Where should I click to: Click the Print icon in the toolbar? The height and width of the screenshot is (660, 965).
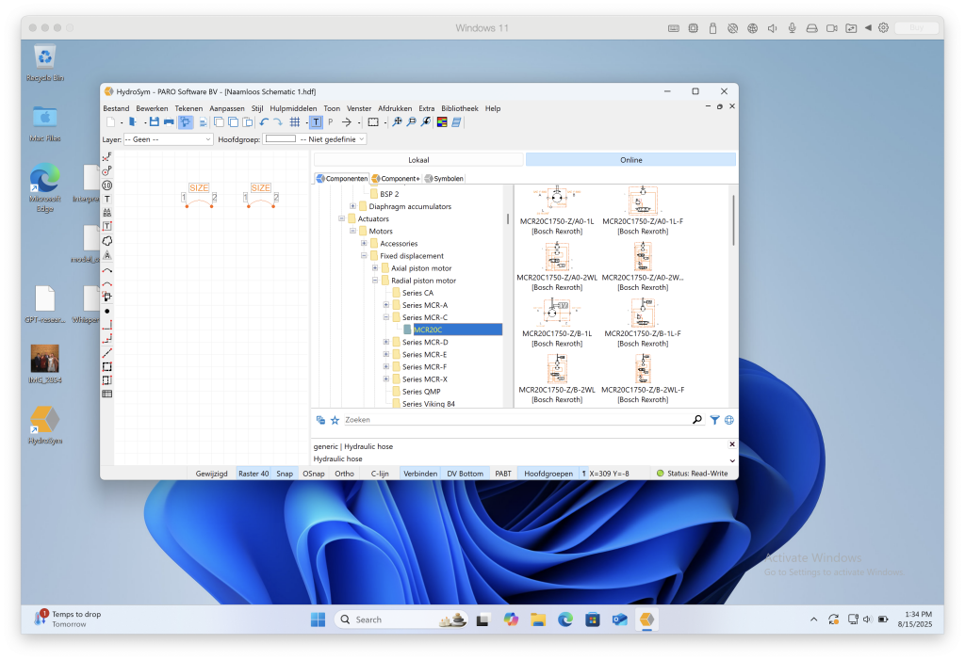[169, 122]
